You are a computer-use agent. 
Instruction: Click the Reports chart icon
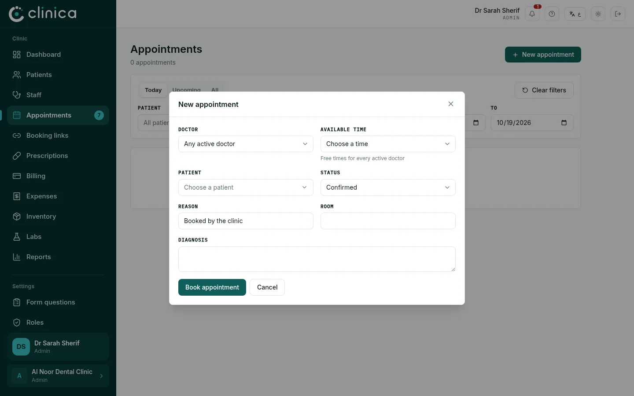17,257
